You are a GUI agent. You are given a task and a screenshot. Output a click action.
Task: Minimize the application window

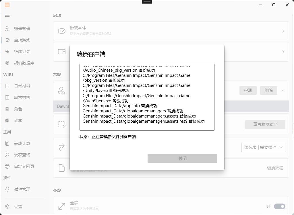[261, 5]
